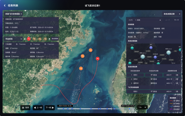Click the first blue marker on the timeline

point(64,109)
